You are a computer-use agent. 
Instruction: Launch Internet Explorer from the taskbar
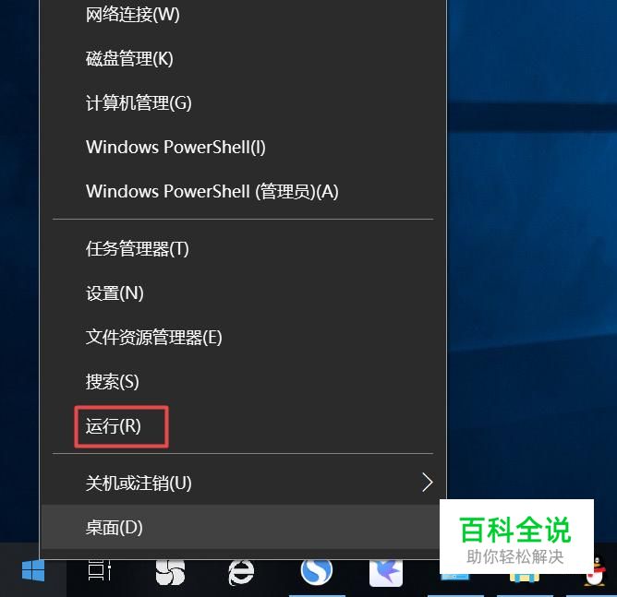[241, 572]
